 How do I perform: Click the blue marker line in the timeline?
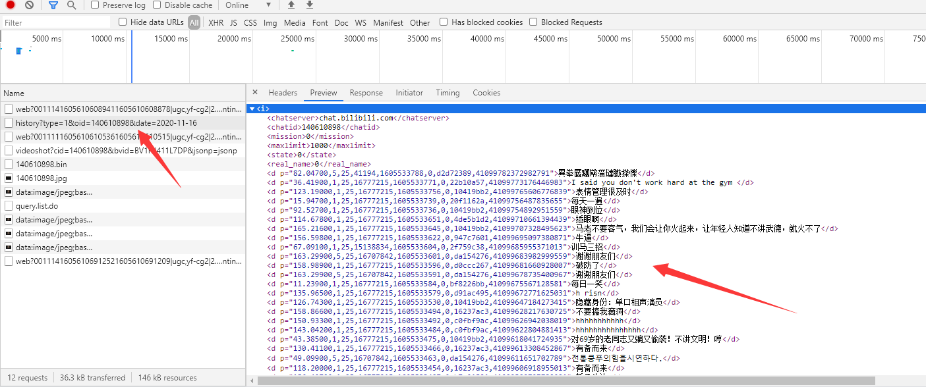[x=132, y=57]
